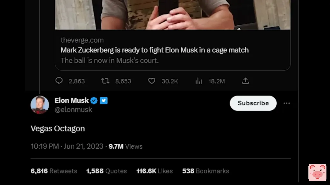Open Elon Musk's profile picture
330x185 pixels.
pos(40,105)
